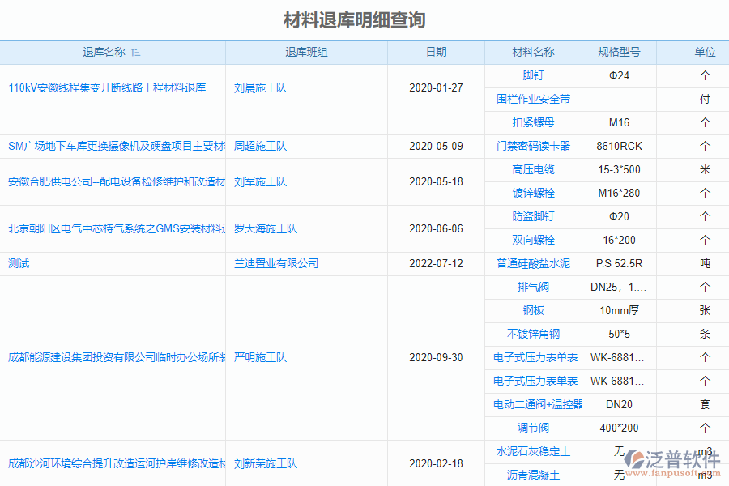
Task: Open the 脚钉 material link
Action: click(x=532, y=75)
